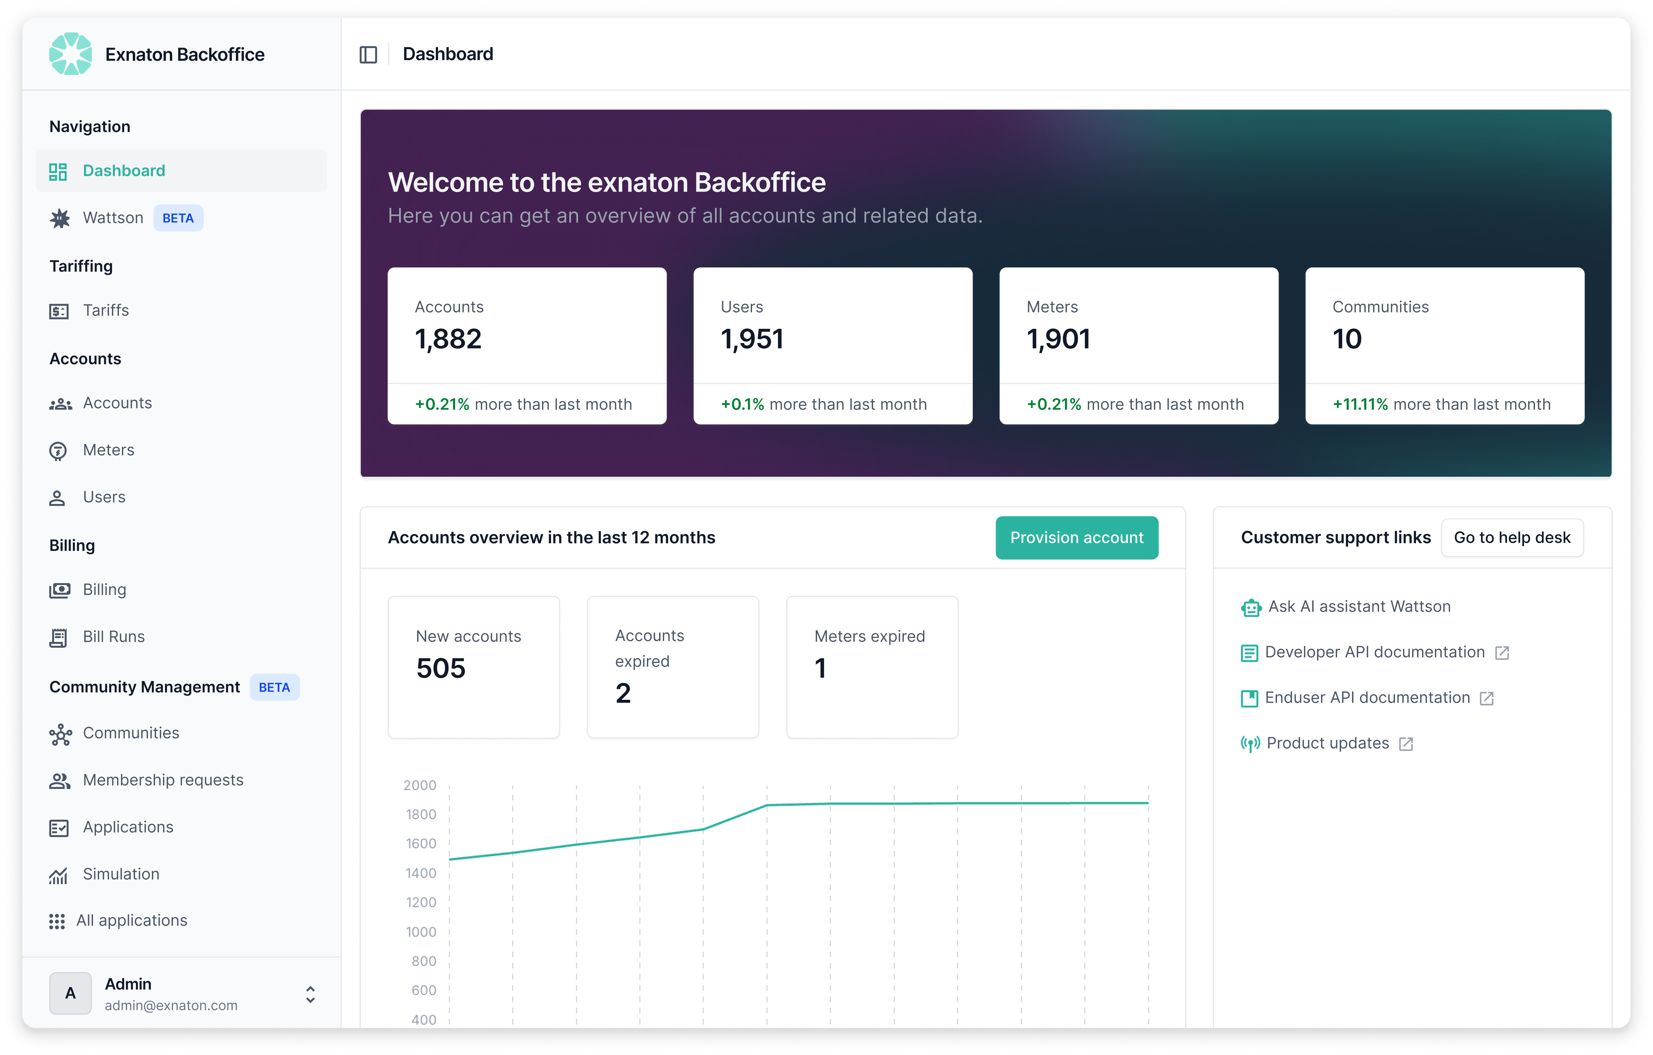The width and height of the screenshot is (1653, 1055).
Task: Click the Tariffs icon
Action: tap(59, 311)
